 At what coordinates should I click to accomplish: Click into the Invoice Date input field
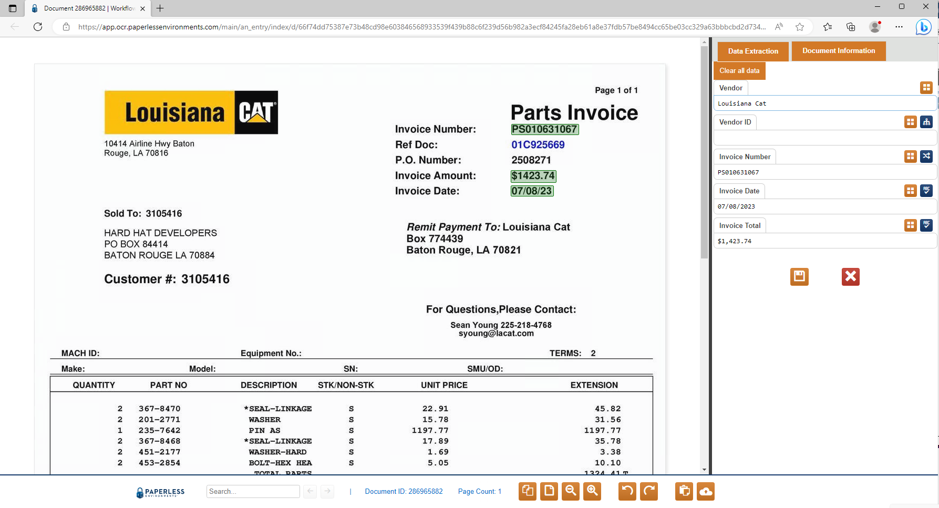pos(825,206)
